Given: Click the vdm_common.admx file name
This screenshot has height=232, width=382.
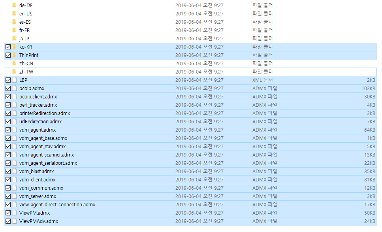Looking at the screenshot, I should (41, 188).
